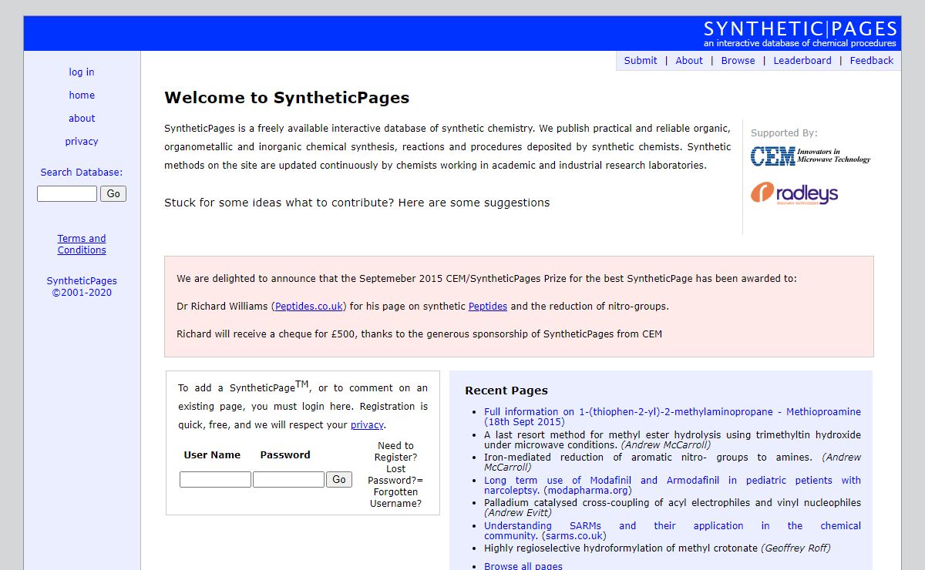Image resolution: width=925 pixels, height=570 pixels.
Task: Select the Iron-mediated reduction entry
Action: coord(672,462)
